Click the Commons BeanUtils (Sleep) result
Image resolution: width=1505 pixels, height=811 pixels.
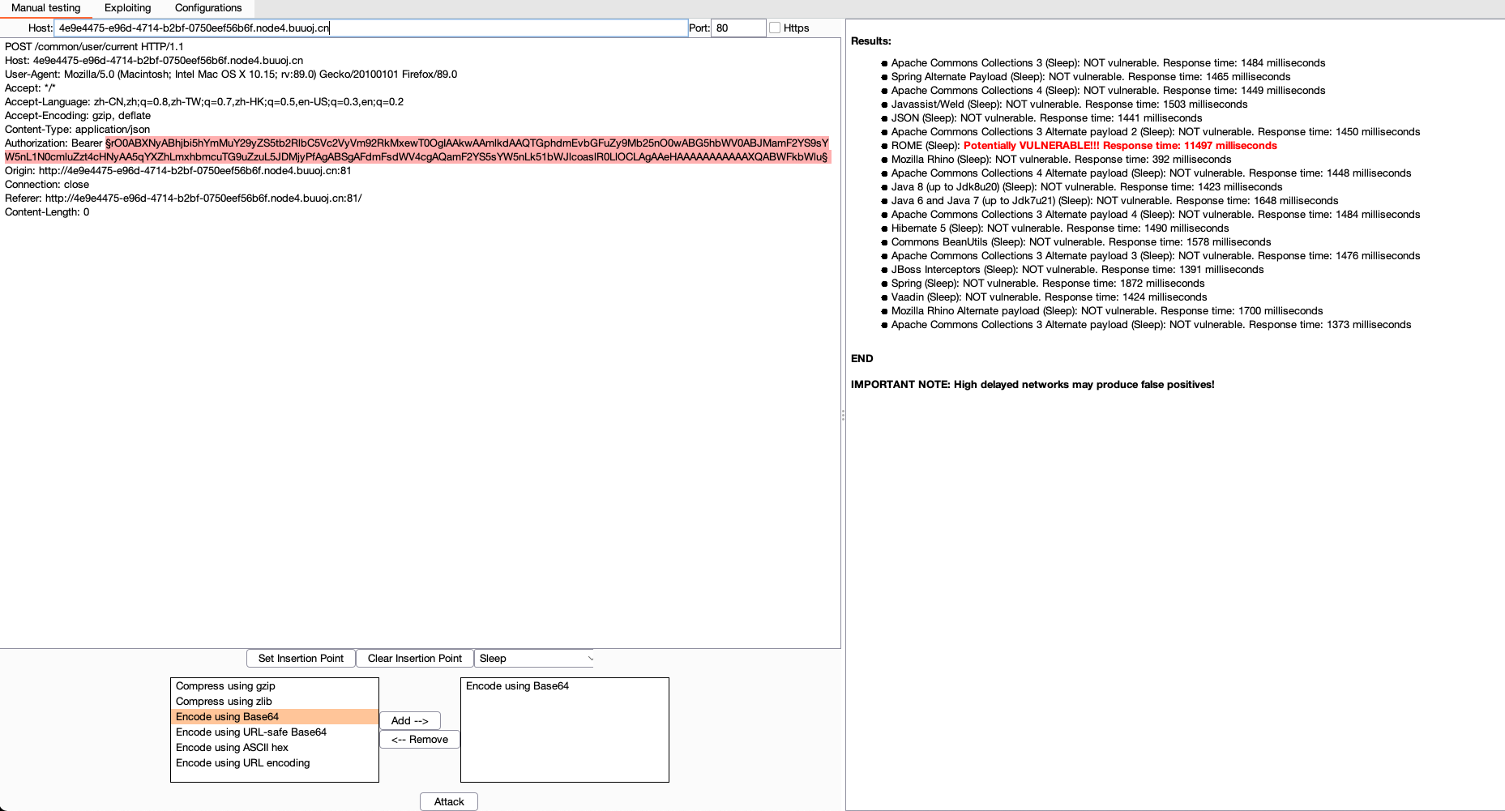point(1081,242)
